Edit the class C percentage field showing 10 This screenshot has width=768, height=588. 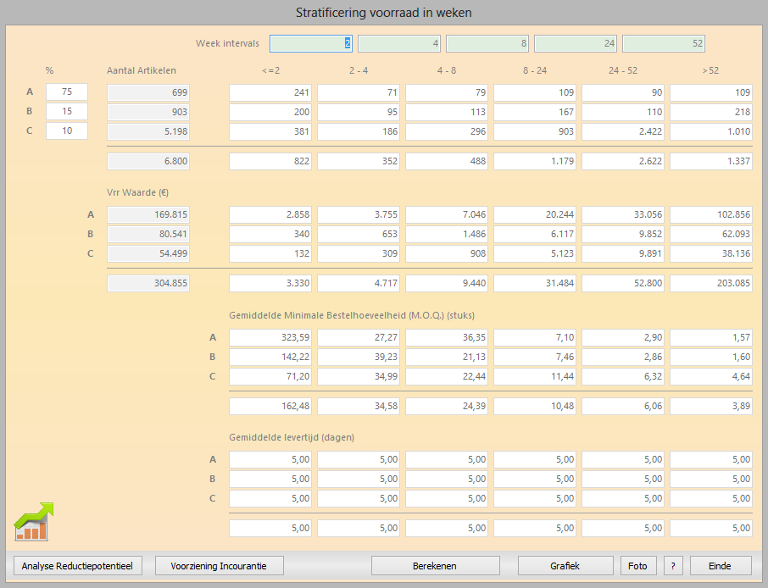click(67, 130)
